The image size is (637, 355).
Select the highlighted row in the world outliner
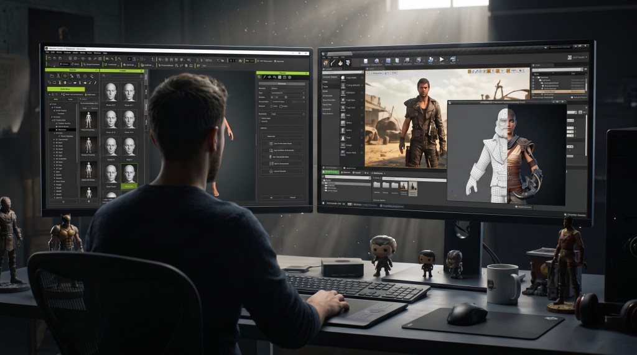558,92
